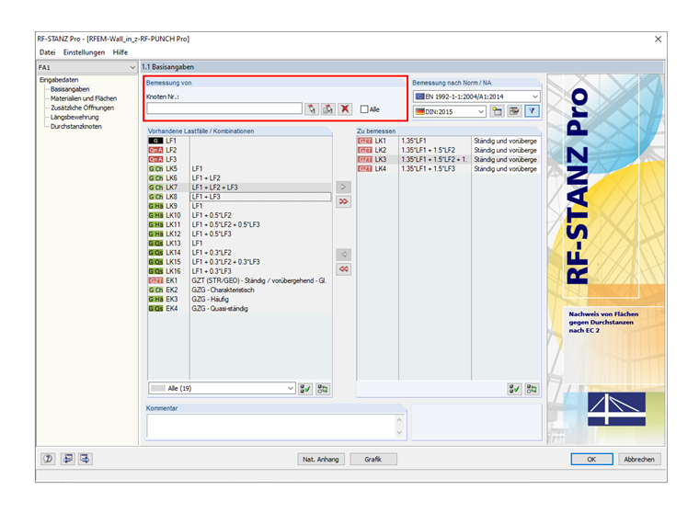The image size is (699, 524).
Task: Click the OK button
Action: coord(591,459)
